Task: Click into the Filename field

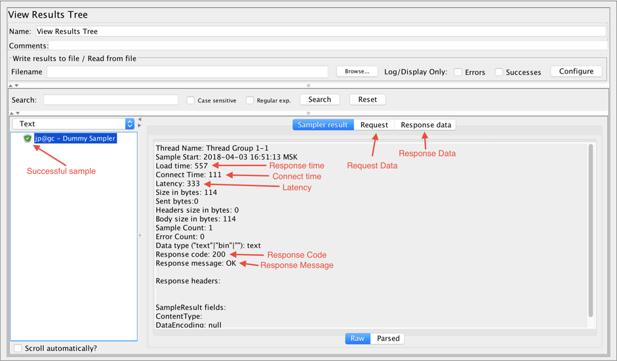Action: [188, 72]
